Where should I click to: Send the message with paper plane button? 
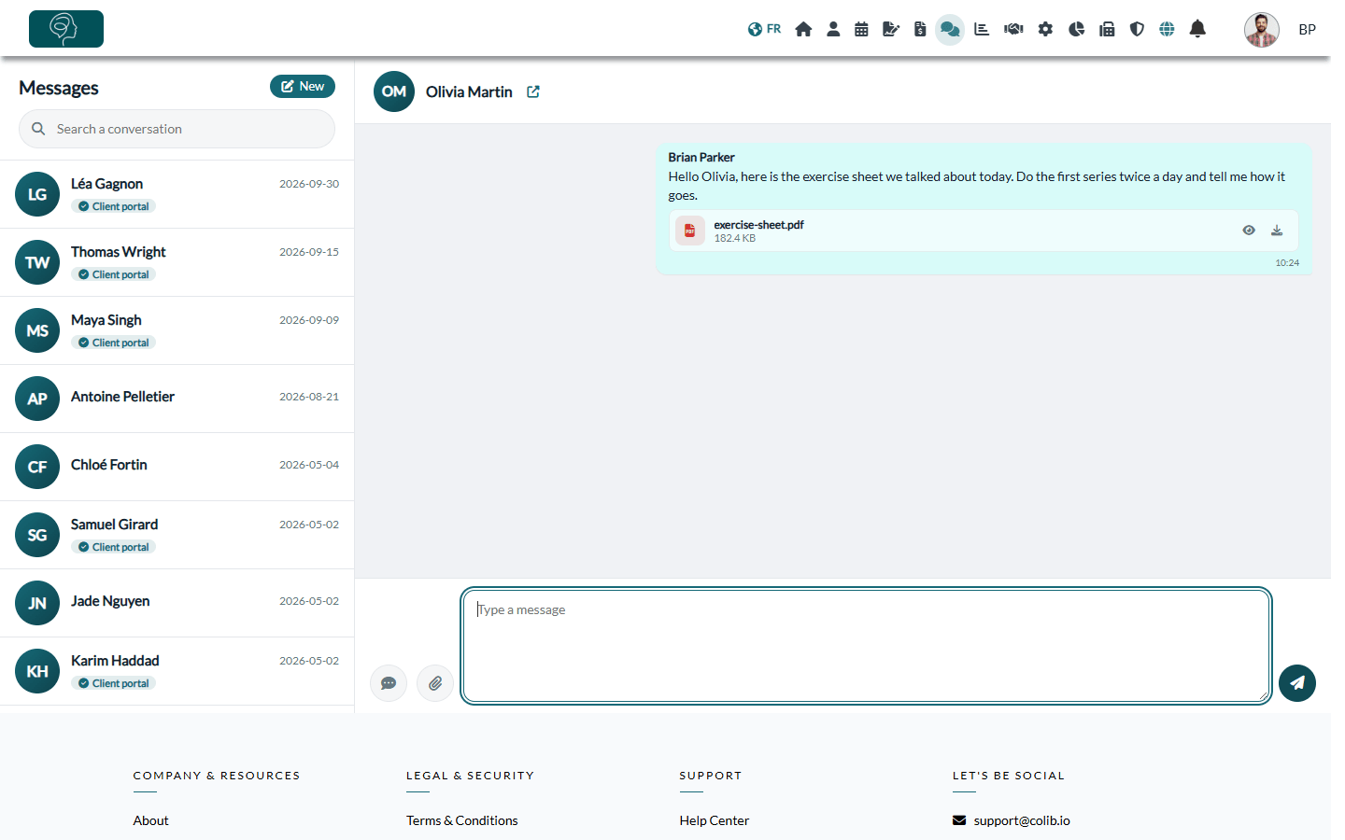click(x=1297, y=683)
